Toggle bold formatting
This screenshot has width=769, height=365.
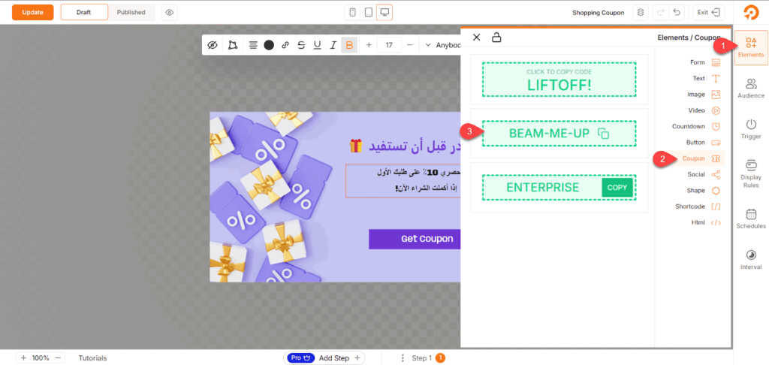349,45
